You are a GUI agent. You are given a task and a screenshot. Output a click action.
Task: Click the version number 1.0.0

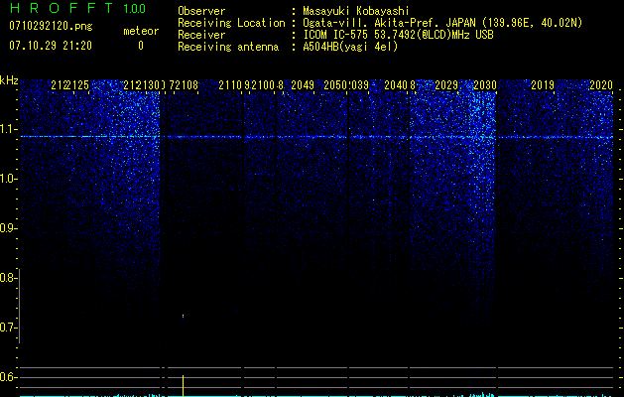pos(134,9)
